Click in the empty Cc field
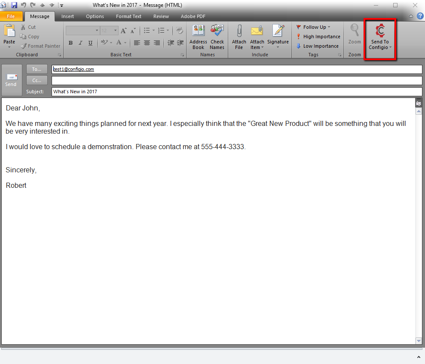Viewport: 425px width, 364px height. (237, 80)
